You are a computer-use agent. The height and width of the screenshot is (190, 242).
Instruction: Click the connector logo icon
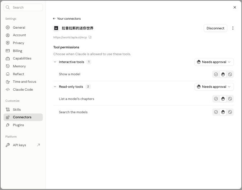coord(56,28)
